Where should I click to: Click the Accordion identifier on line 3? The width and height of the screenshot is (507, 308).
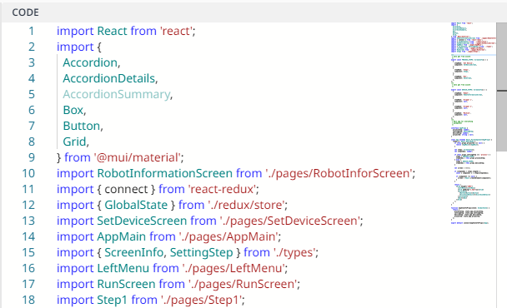pyautogui.click(x=90, y=62)
